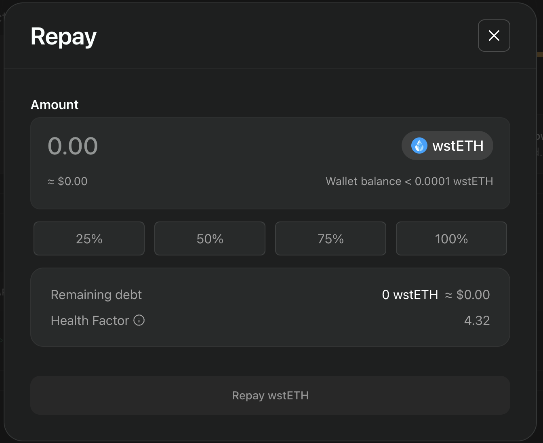Click the 4.32 health factor value
The image size is (543, 443).
coord(477,321)
